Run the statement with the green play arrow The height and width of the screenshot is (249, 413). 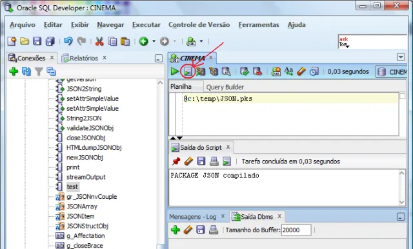174,71
